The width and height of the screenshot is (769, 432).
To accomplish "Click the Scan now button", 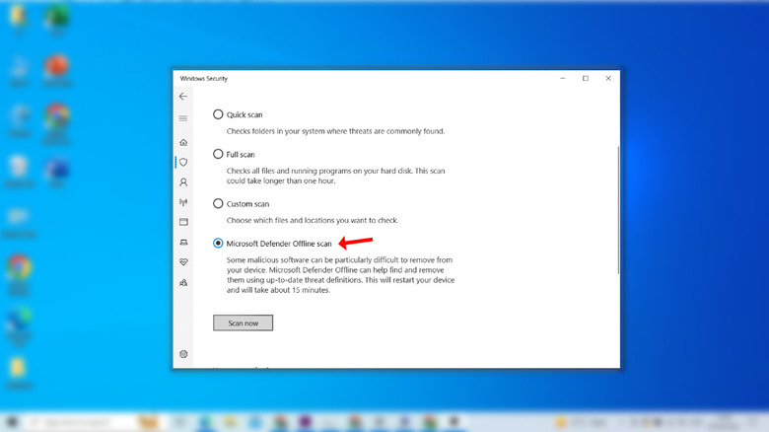I will click(243, 324).
